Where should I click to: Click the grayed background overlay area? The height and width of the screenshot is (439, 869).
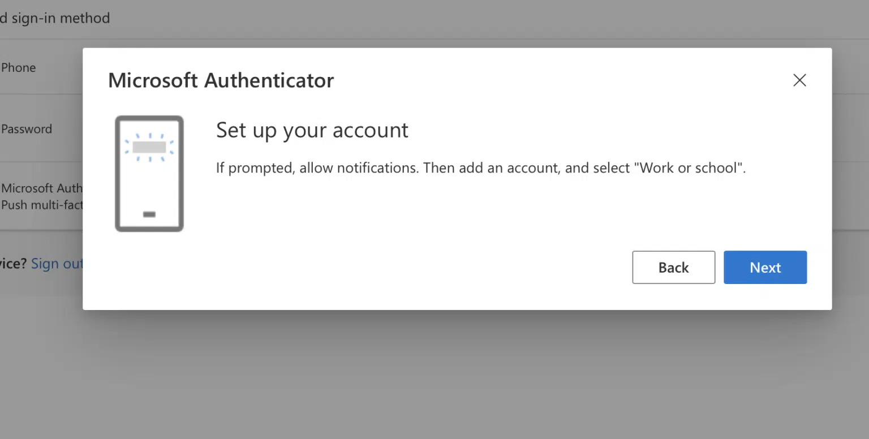point(434,373)
